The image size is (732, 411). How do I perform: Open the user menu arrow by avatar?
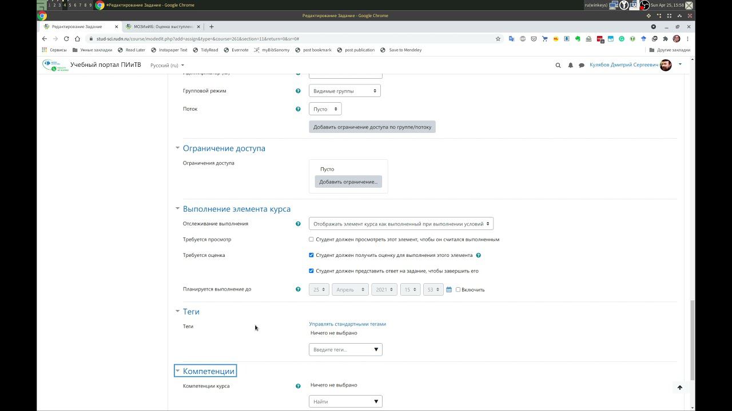(680, 65)
